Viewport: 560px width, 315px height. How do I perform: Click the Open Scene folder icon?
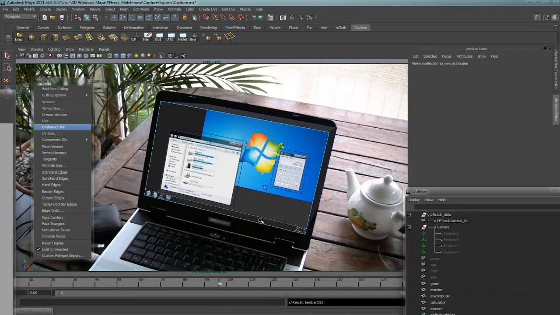[x=52, y=17]
